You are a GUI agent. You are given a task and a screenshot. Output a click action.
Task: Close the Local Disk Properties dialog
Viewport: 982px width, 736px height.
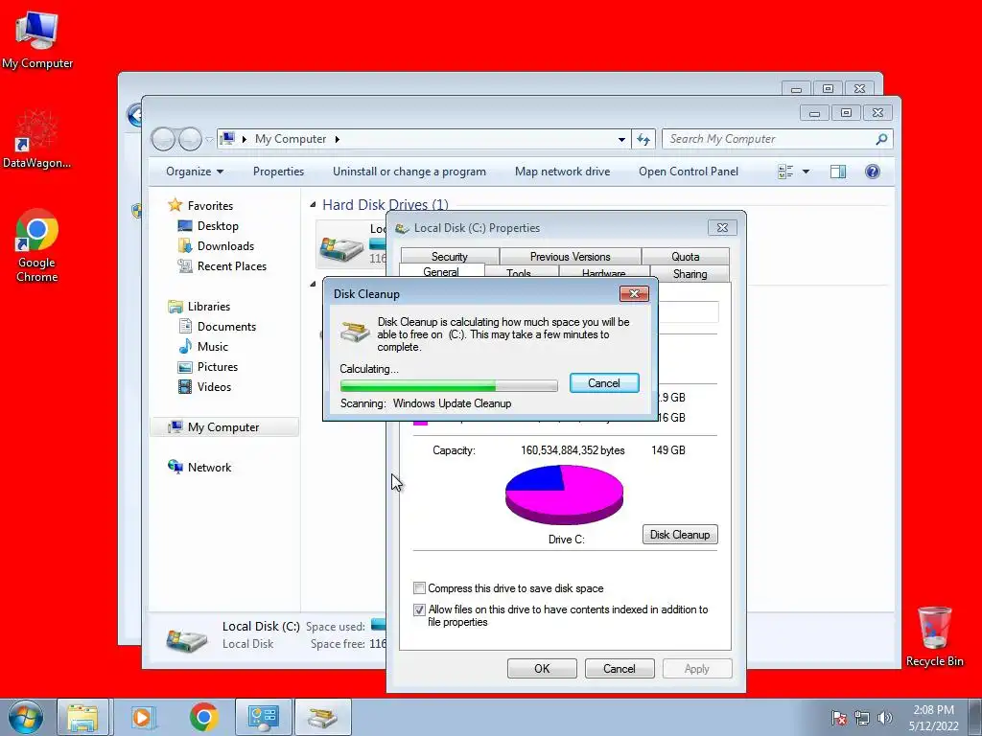point(722,228)
